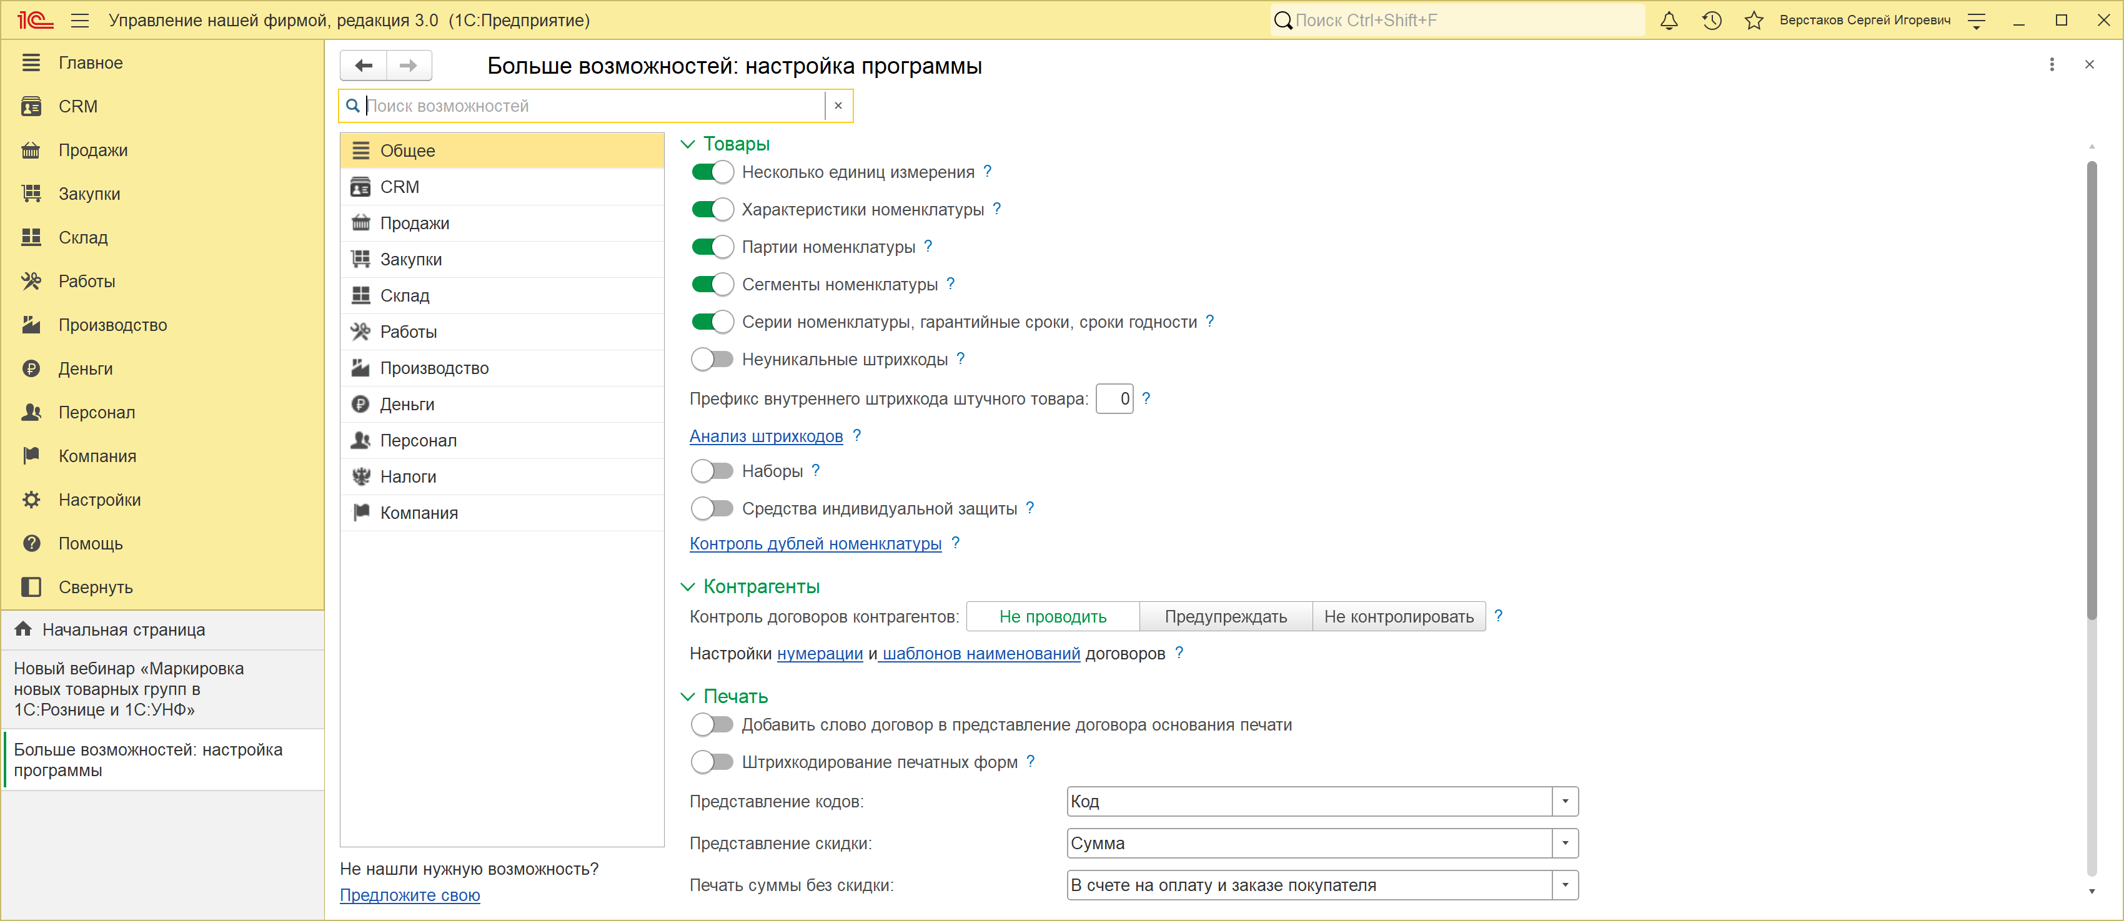Open Печать суммы без скидки dropdown
This screenshot has width=2124, height=921.
tap(1564, 885)
